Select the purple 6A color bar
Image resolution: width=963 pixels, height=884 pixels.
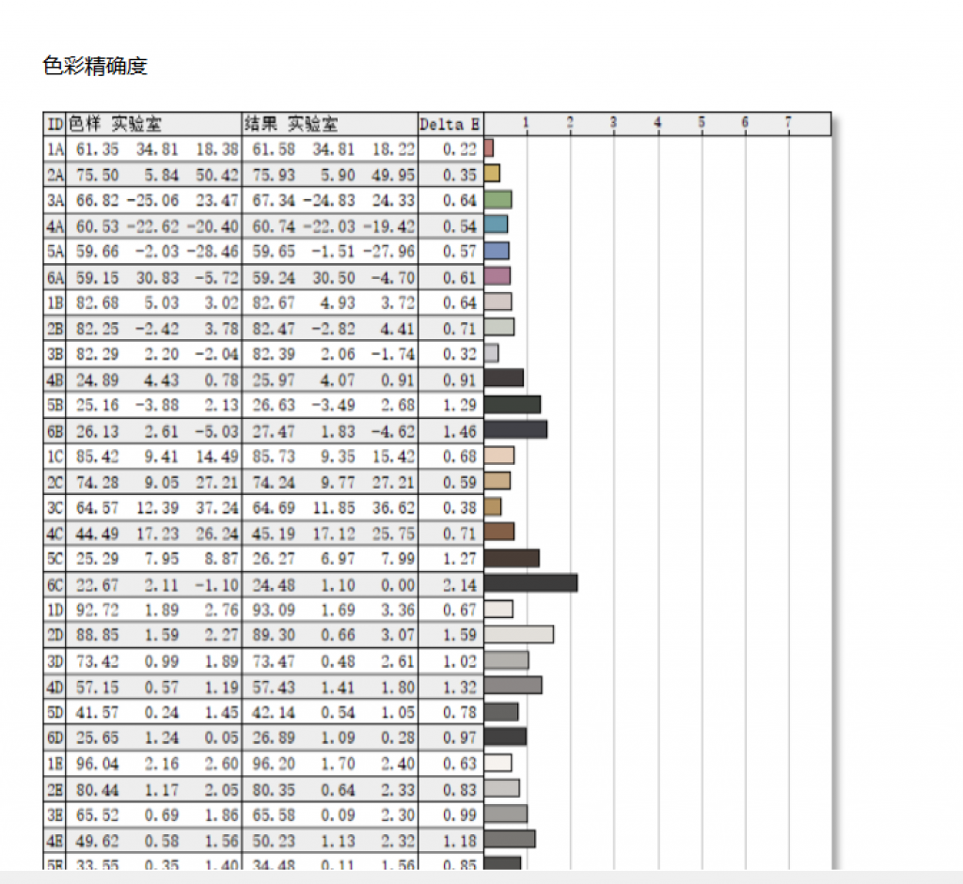(497, 276)
